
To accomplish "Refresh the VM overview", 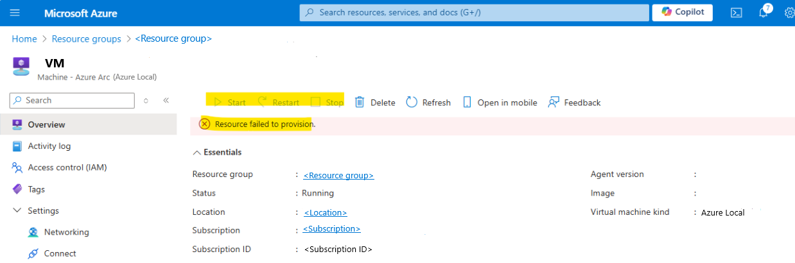I will point(412,102).
